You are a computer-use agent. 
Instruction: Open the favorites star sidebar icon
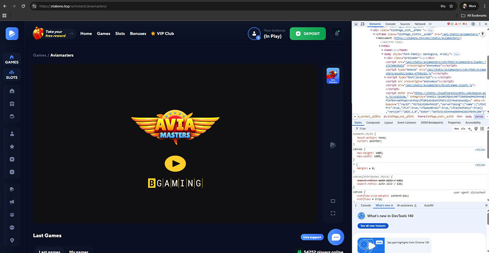pos(12,147)
